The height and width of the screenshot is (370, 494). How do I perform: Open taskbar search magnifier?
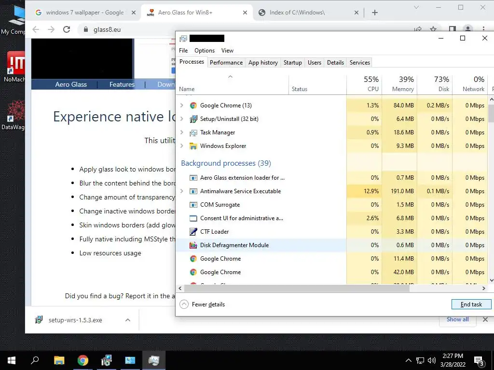(x=35, y=360)
